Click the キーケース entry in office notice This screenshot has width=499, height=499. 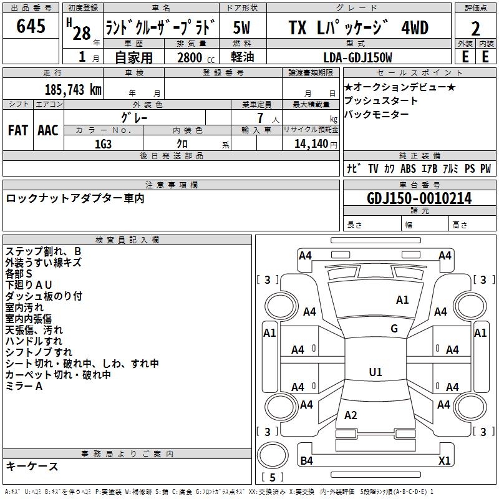tap(32, 466)
